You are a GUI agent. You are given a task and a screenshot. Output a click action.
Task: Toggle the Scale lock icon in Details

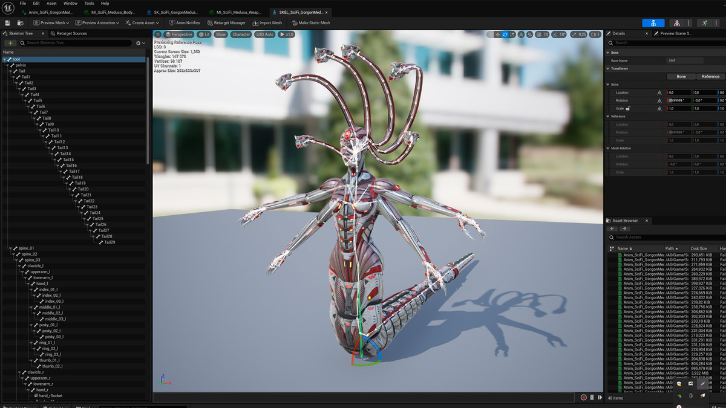[x=628, y=108]
